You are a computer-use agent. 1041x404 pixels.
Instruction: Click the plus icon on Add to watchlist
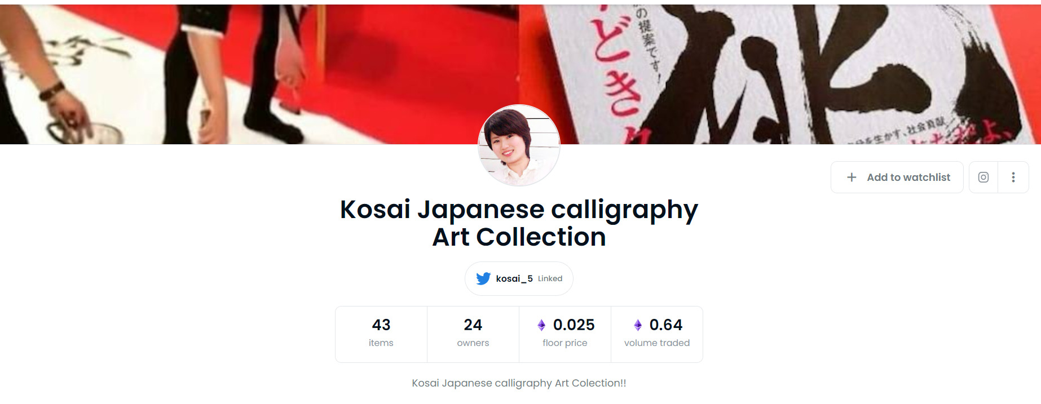coord(852,177)
